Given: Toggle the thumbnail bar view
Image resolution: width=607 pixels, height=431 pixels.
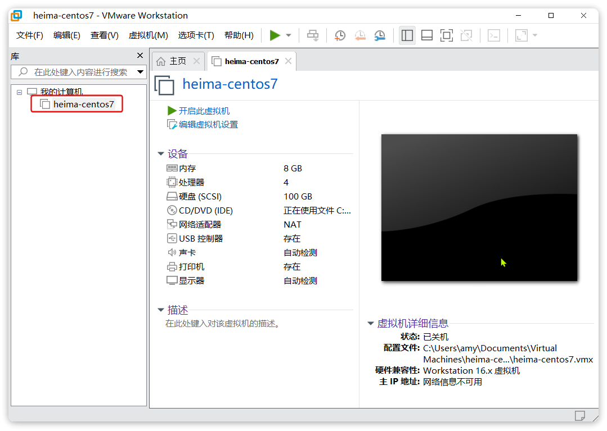Looking at the screenshot, I should coord(426,35).
